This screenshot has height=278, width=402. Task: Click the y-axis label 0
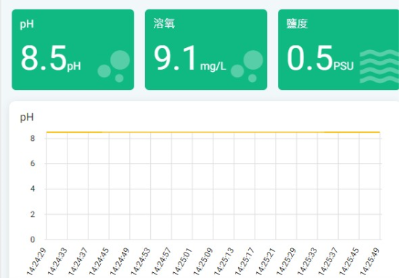click(33, 240)
